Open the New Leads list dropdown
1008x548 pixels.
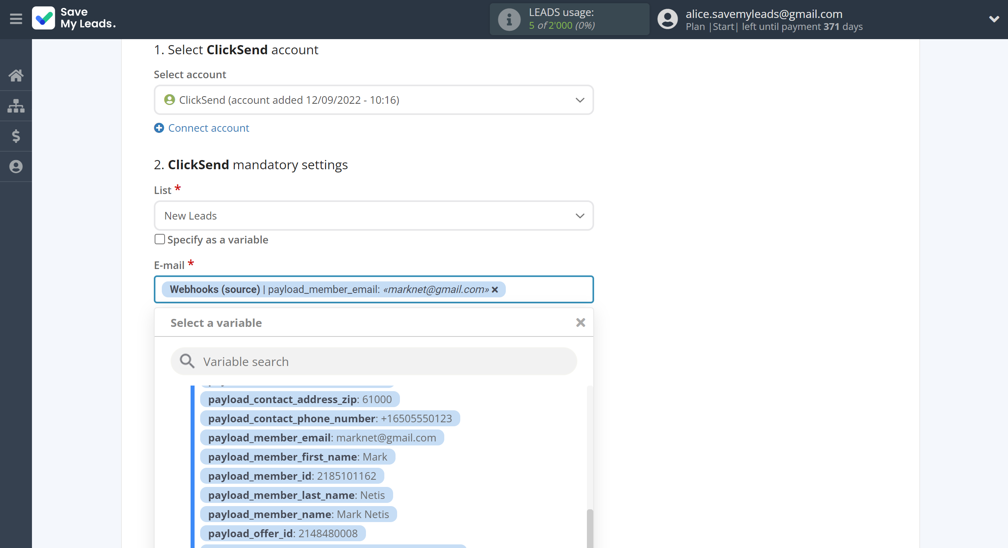[374, 216]
